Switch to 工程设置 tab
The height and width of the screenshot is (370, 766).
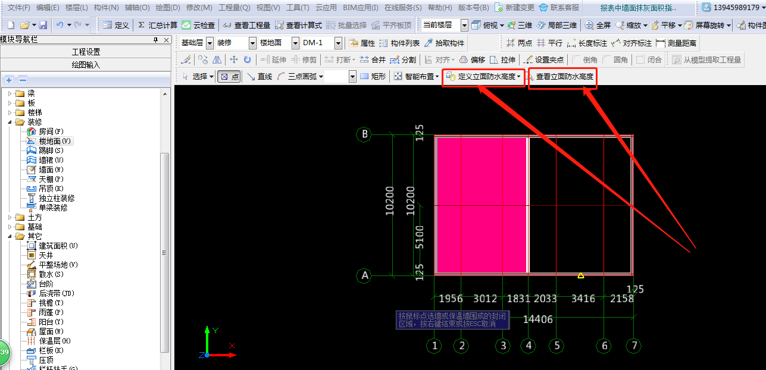pyautogui.click(x=86, y=52)
